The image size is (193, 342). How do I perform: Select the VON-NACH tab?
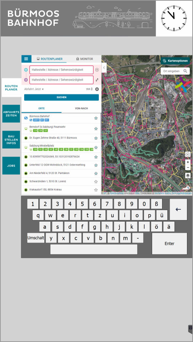81,108
